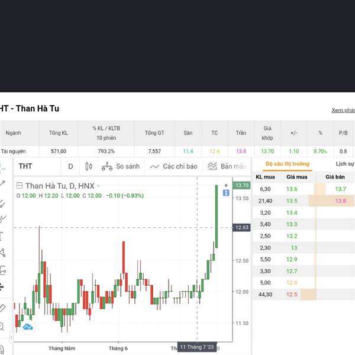355x355 pixels.
Task: Select the patterns drawing tool
Action: pos(3,253)
